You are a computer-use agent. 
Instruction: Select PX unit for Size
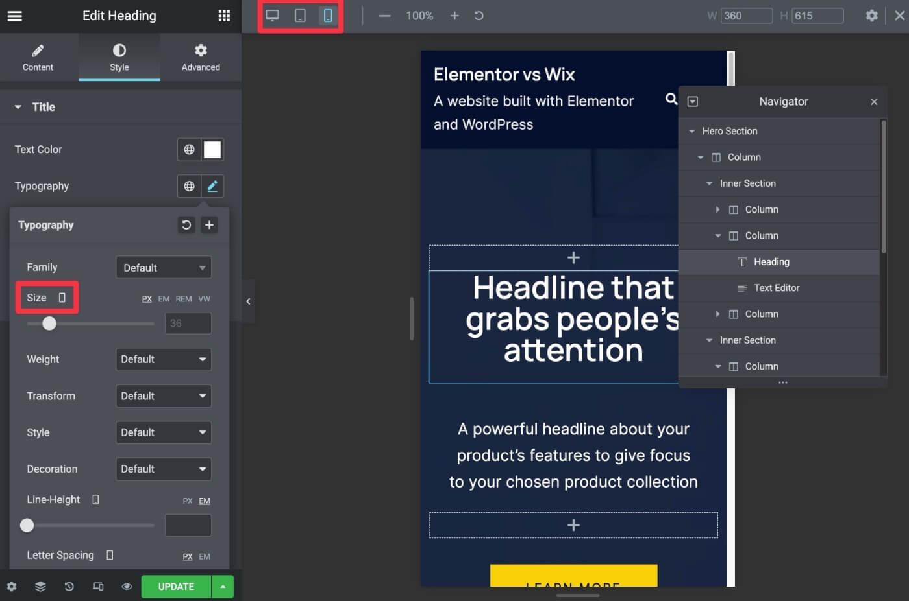pyautogui.click(x=147, y=299)
